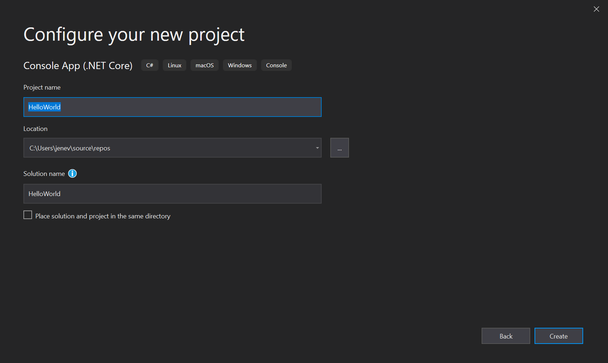
Task: Go Back to the previous step
Action: pos(506,336)
